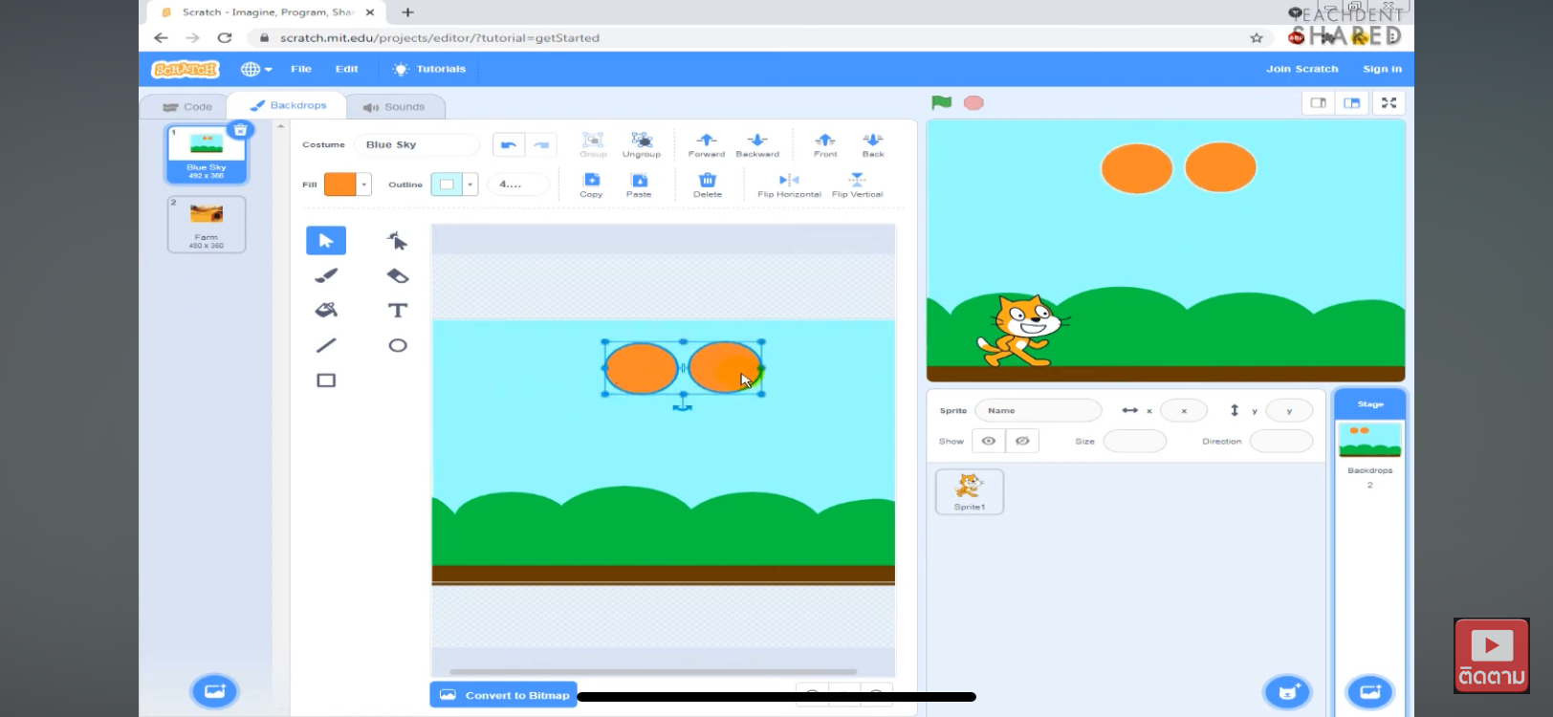Select the Eraser tool
The width and height of the screenshot is (1553, 717).
pyautogui.click(x=398, y=276)
